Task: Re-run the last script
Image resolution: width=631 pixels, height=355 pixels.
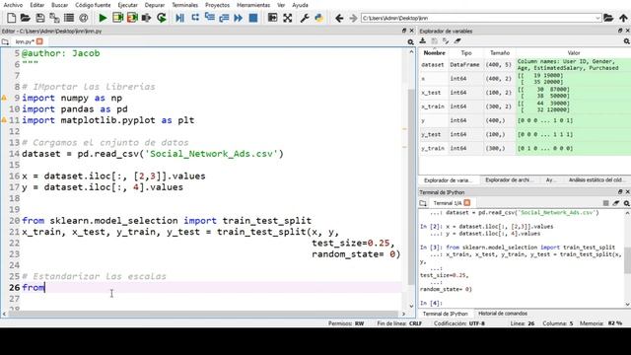Action: click(162, 18)
